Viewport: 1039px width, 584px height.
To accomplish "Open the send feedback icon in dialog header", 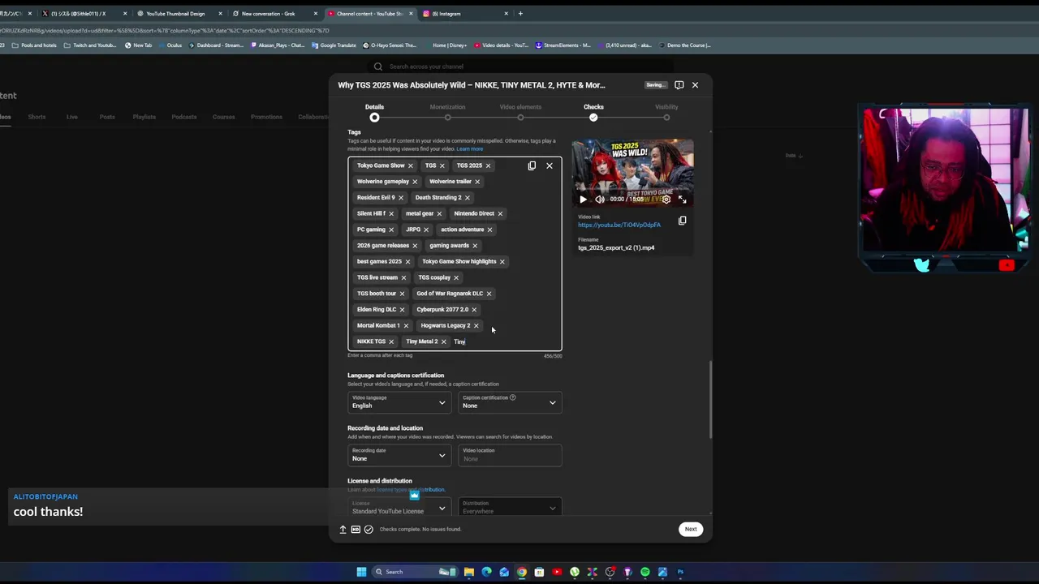I will coord(679,84).
